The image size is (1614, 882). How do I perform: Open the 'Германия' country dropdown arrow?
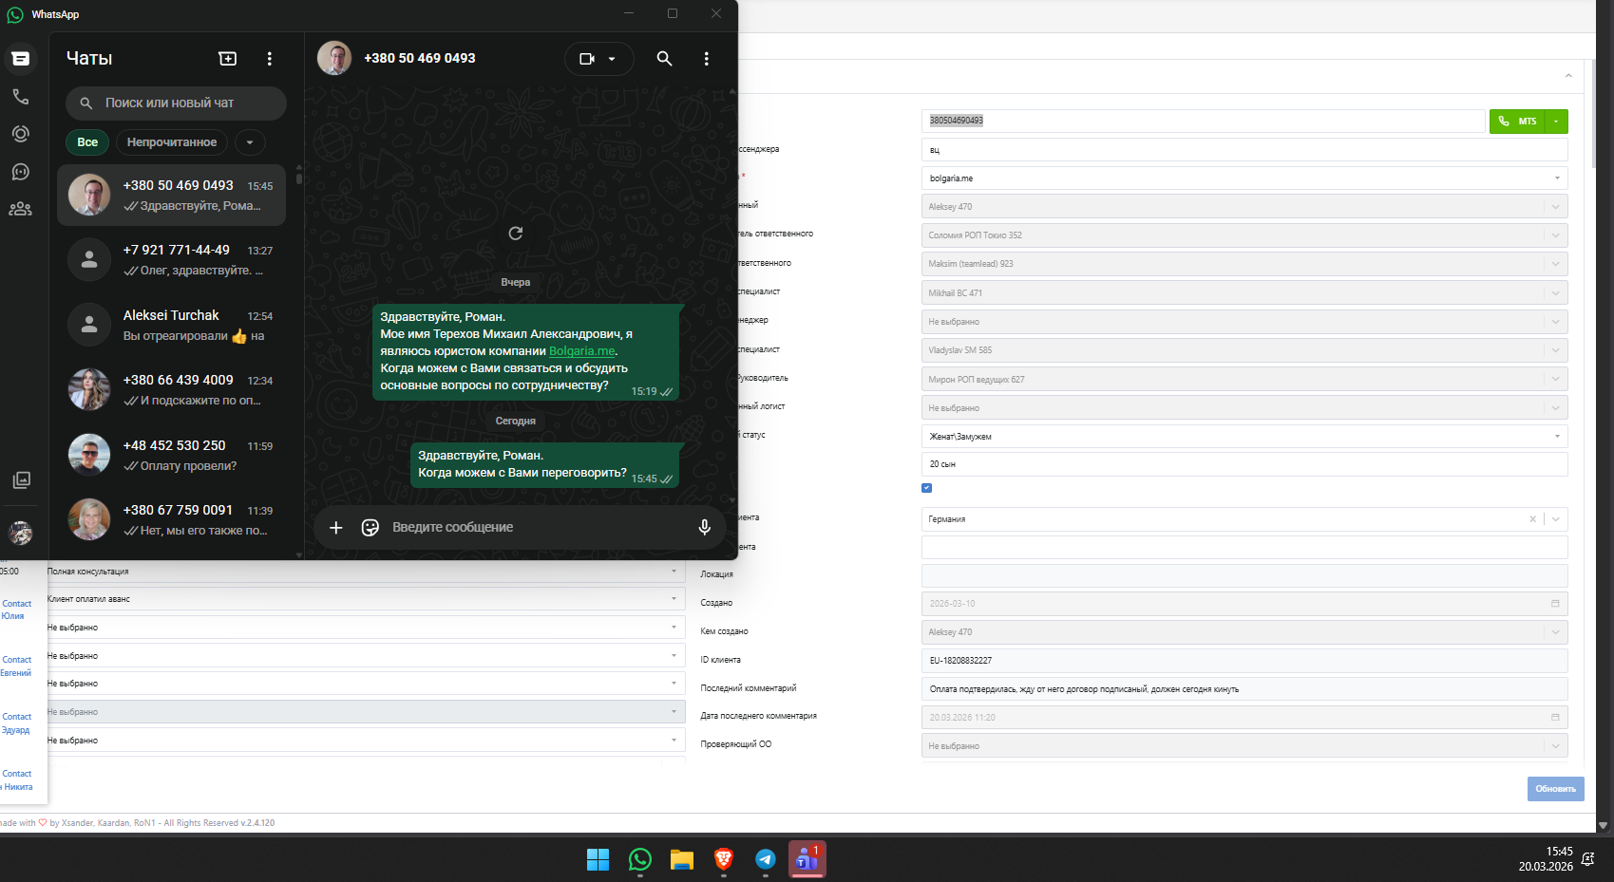[1556, 519]
